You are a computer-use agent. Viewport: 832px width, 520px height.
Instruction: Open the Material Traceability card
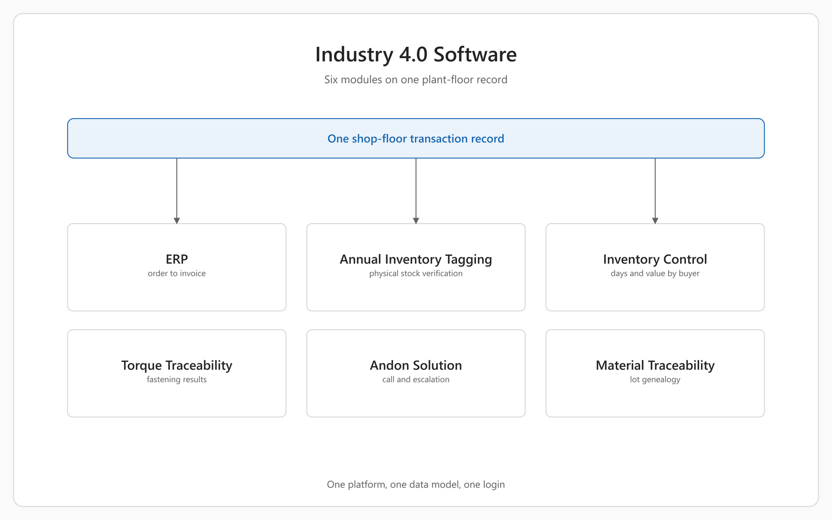pyautogui.click(x=655, y=373)
